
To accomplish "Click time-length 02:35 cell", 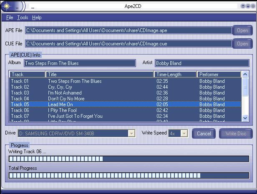I will 162,81.
